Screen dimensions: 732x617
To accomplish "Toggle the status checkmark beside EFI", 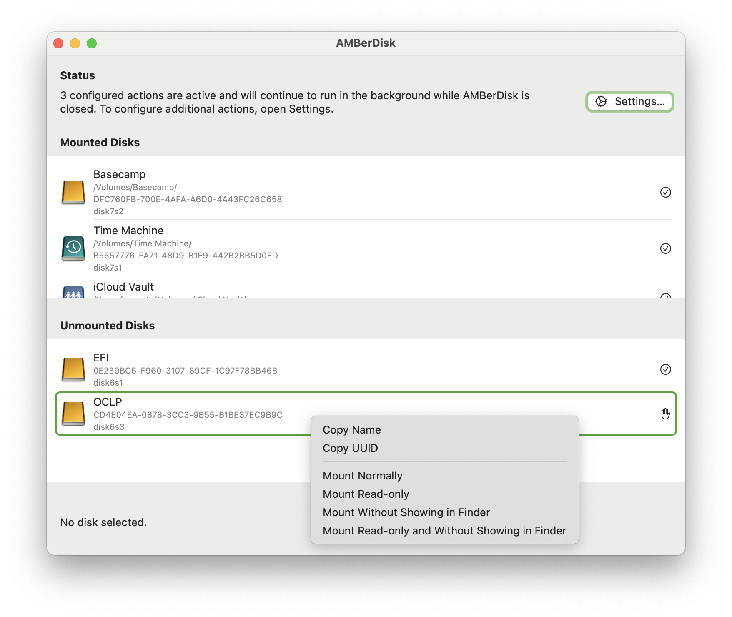I will click(666, 369).
